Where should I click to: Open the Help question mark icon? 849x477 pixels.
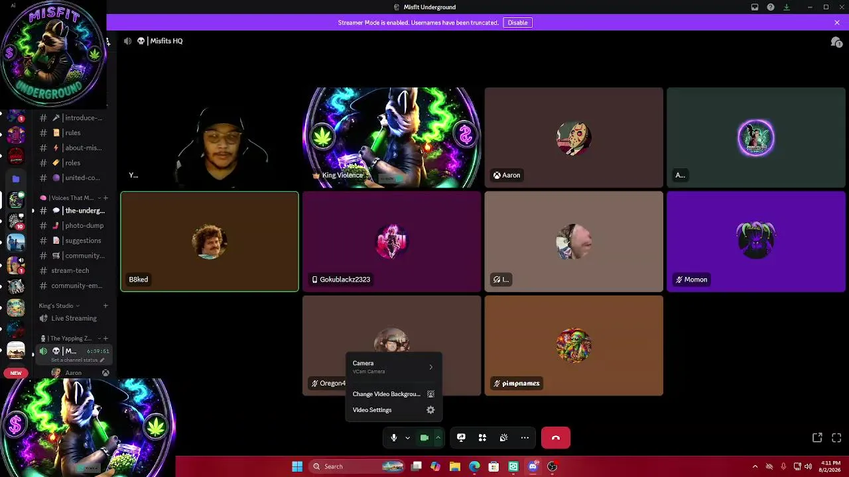pyautogui.click(x=771, y=7)
